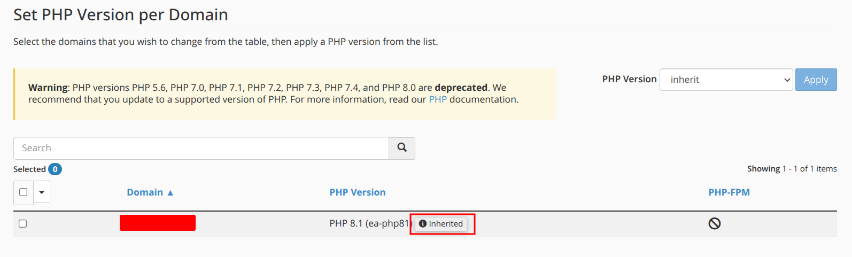Click the ascending sort arrow beside Domain
This screenshot has width=852, height=257.
click(x=171, y=193)
